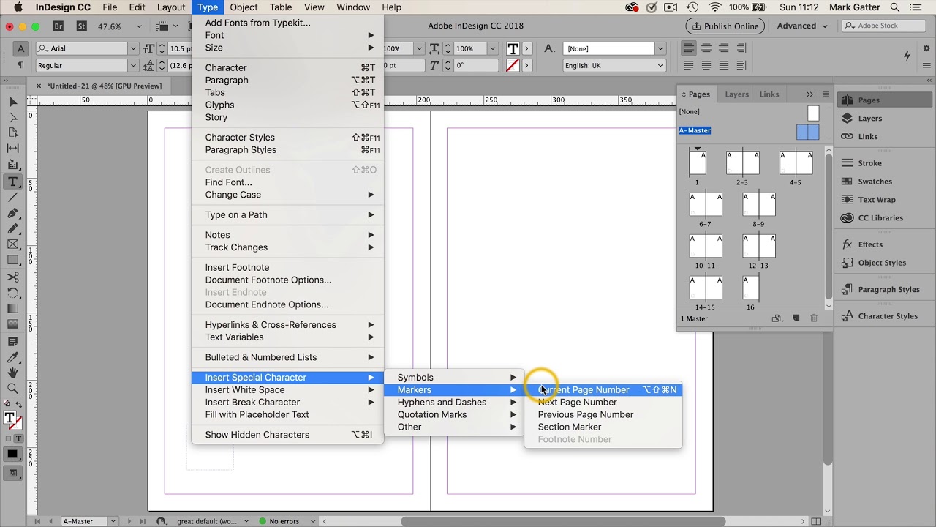Open the Stroke panel
936x527 pixels.
coord(869,163)
